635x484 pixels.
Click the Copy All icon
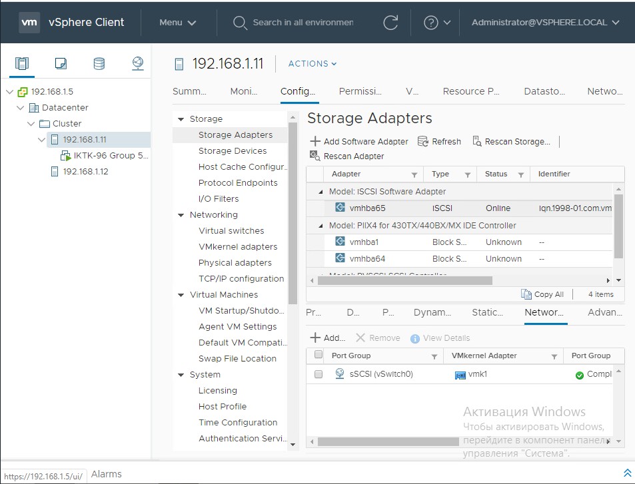tap(526, 294)
